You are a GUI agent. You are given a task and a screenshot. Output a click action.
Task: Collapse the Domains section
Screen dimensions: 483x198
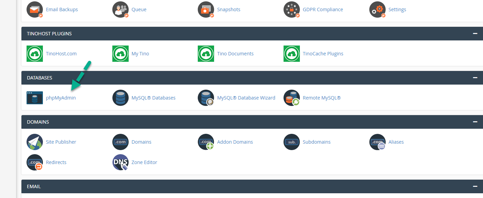pyautogui.click(x=475, y=122)
